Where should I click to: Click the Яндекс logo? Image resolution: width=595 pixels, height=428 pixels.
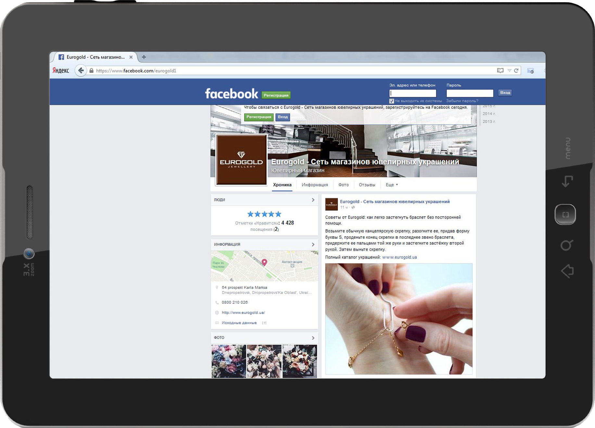pyautogui.click(x=61, y=70)
